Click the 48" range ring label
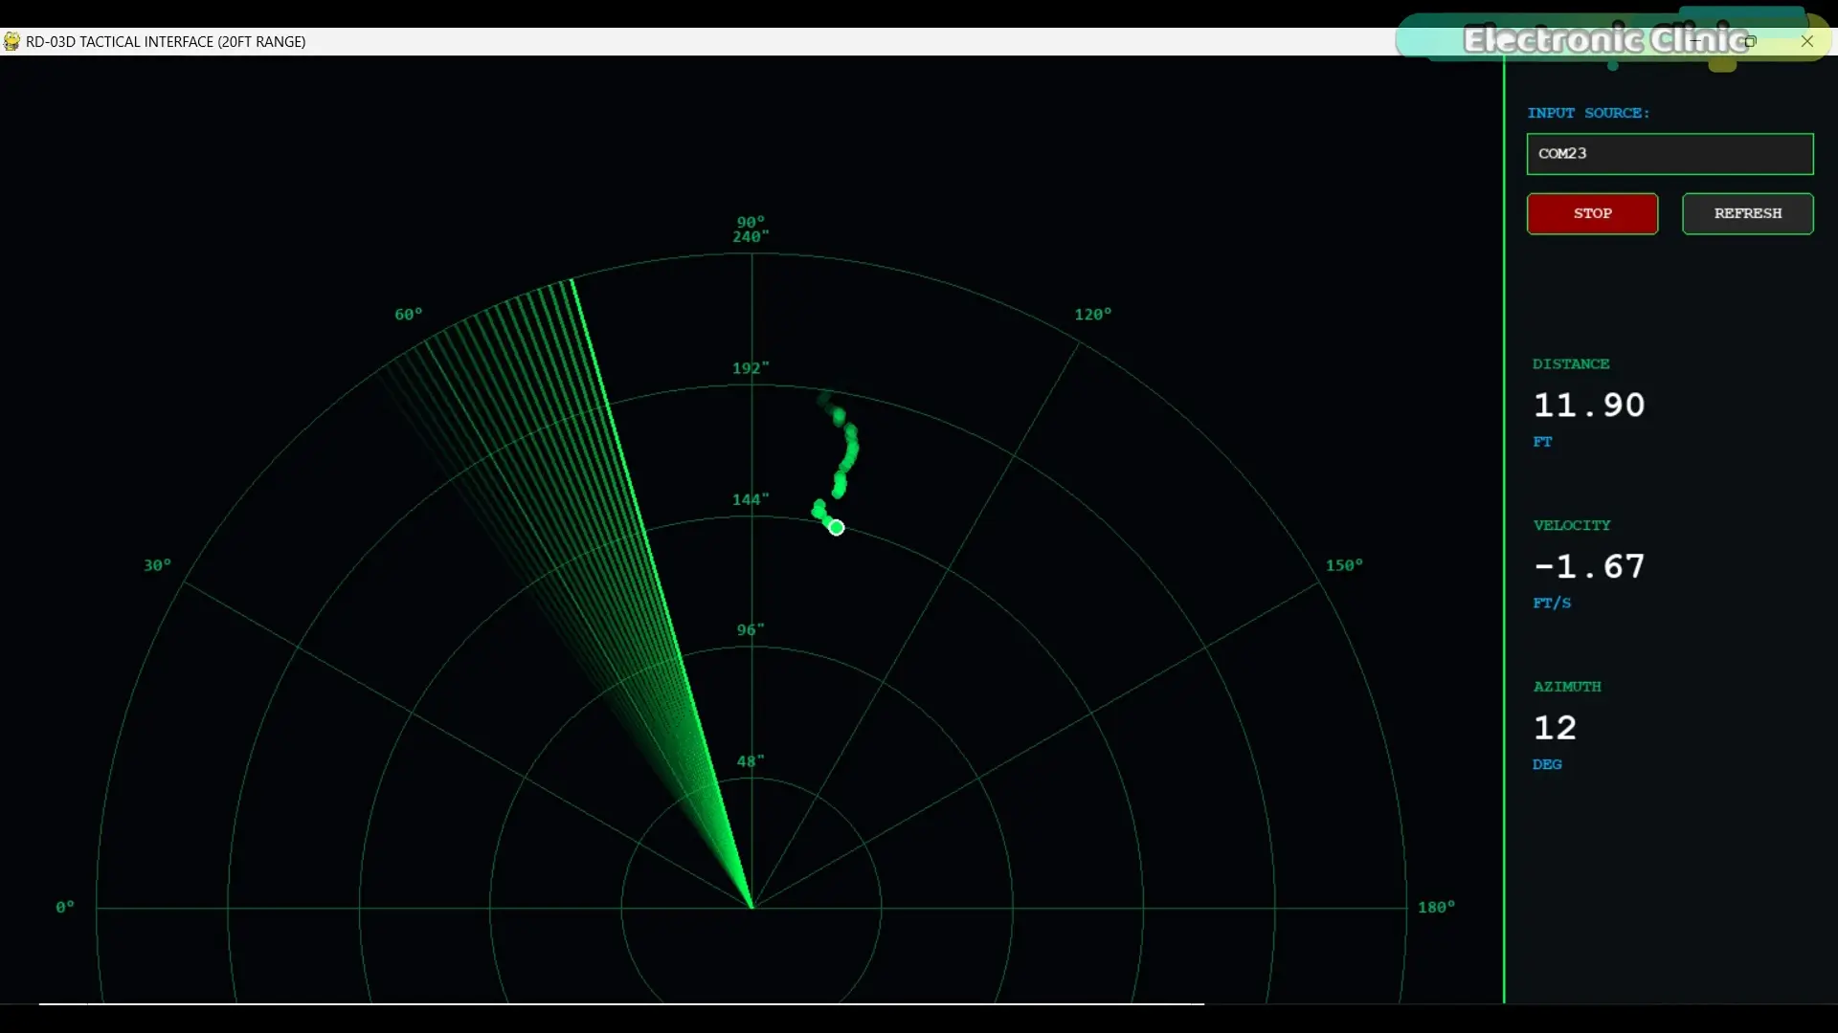 [x=751, y=761]
